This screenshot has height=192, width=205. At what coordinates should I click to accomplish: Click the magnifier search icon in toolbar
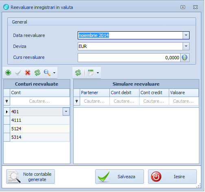[x=47, y=73]
